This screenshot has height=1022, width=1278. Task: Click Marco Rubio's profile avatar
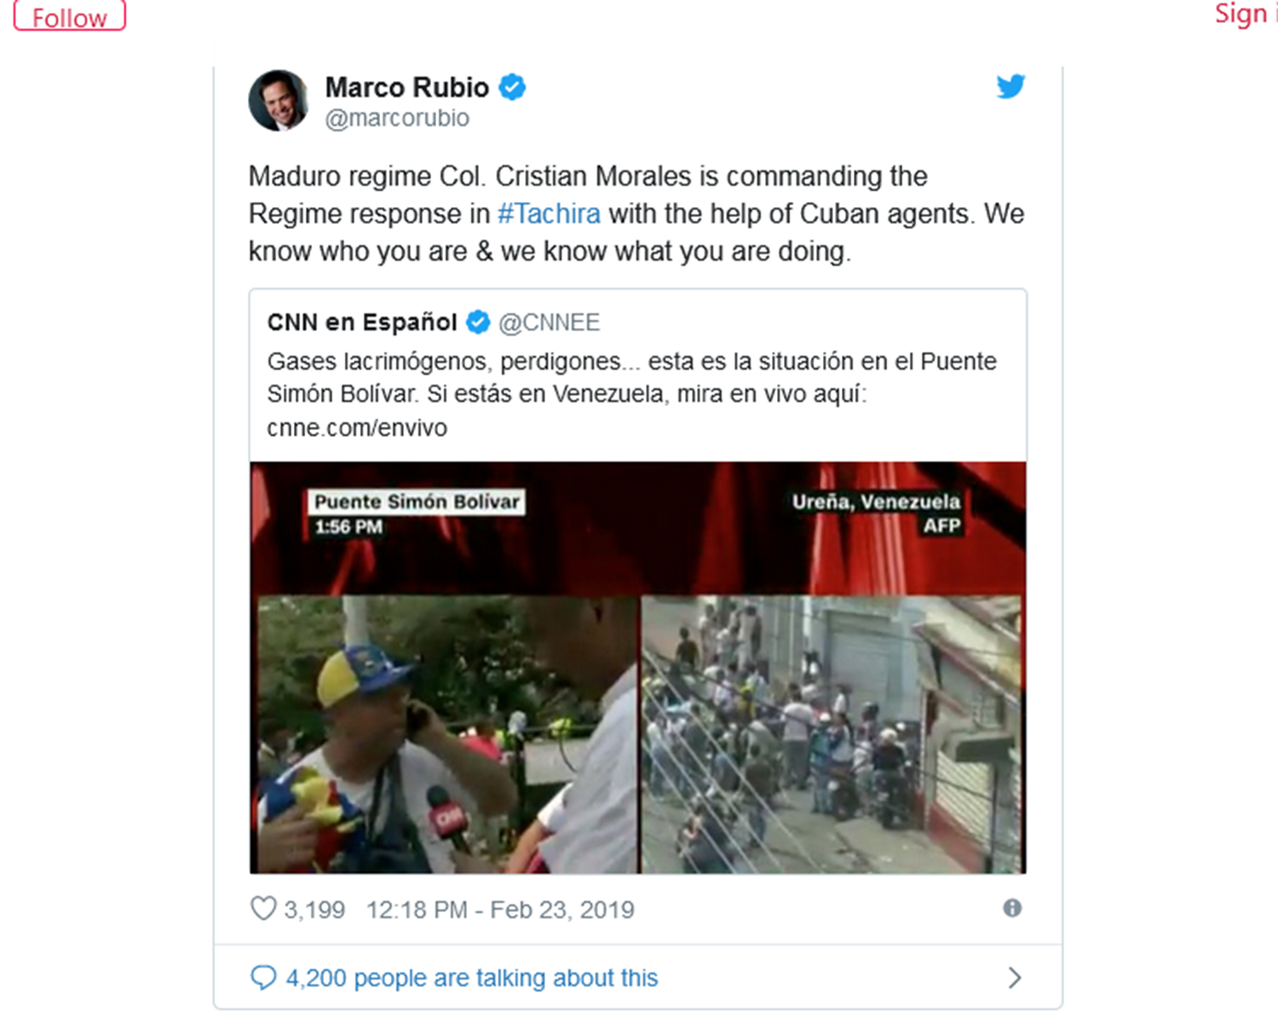(279, 100)
